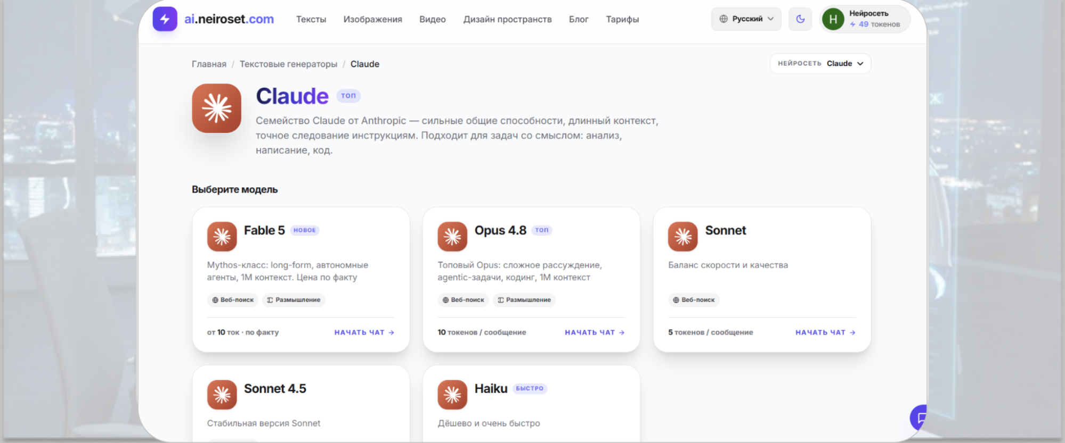This screenshot has width=1065, height=443.
Task: Click Размышление tag on Opus 4.8 card
Action: (524, 300)
